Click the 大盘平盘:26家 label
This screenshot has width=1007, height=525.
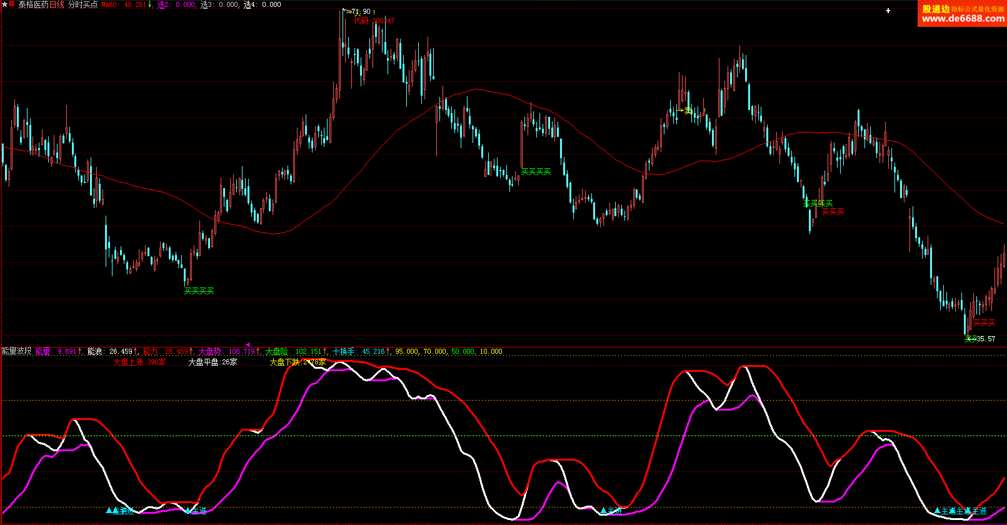click(x=213, y=362)
